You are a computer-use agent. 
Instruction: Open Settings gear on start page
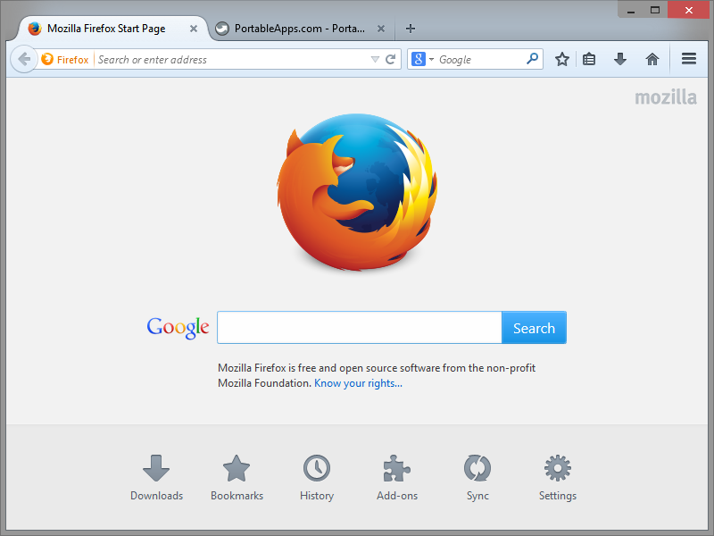557,478
